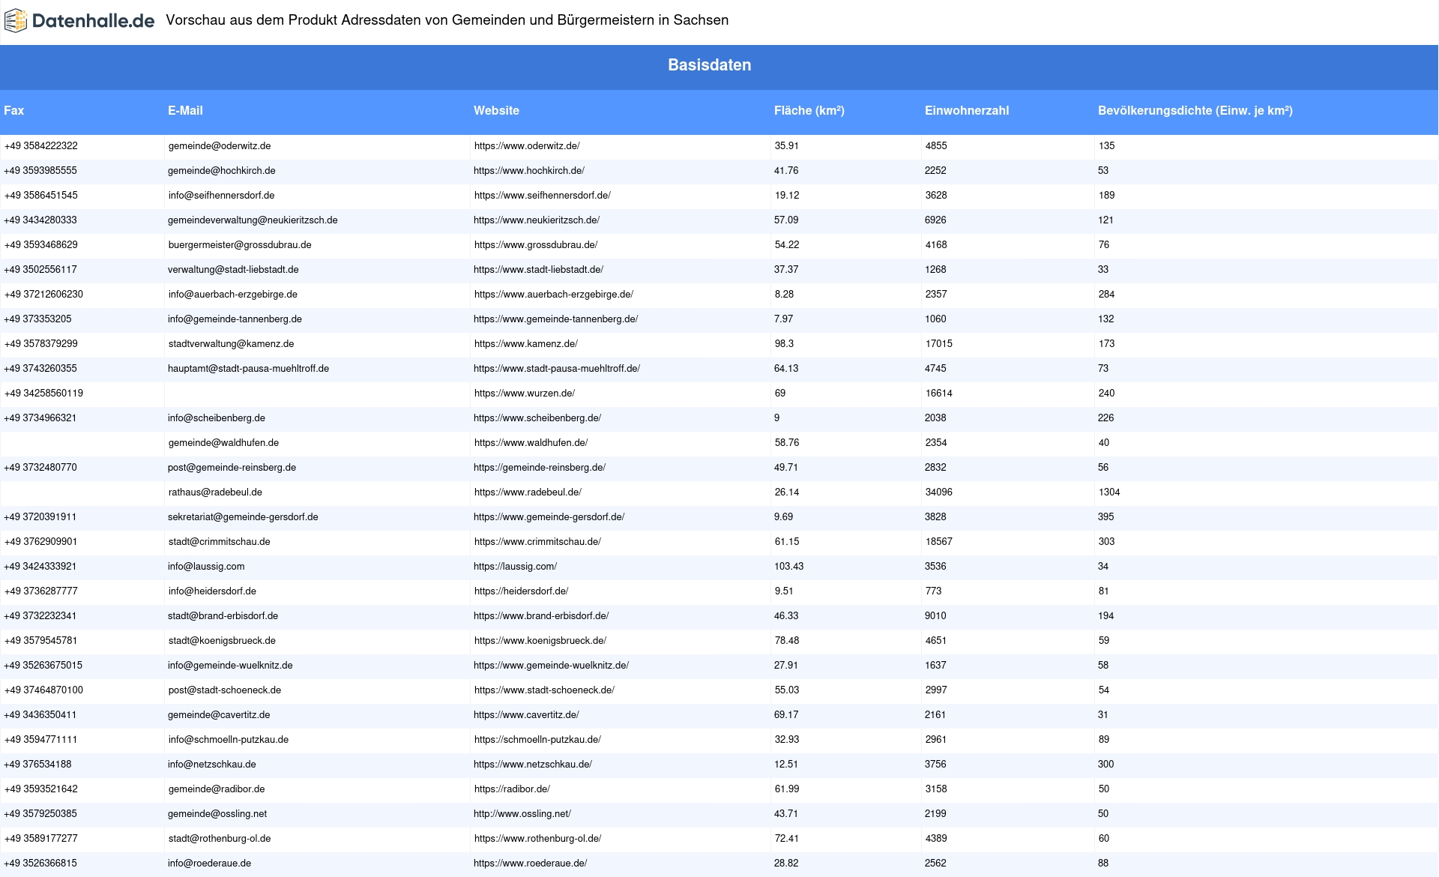The height and width of the screenshot is (877, 1439).
Task: Click the Fax column header
Action: (14, 110)
